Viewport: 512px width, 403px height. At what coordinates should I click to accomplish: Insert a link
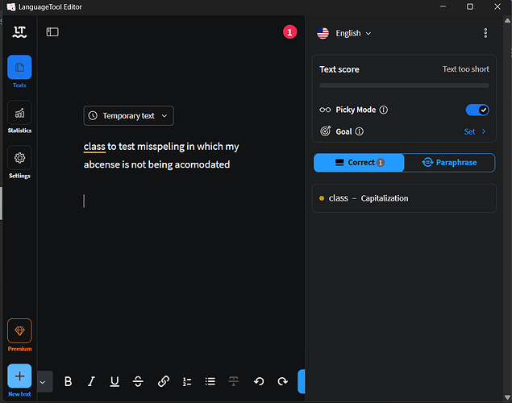(x=163, y=381)
